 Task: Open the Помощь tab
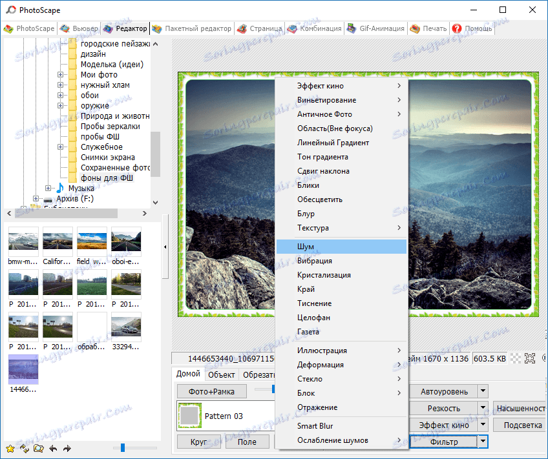tap(472, 28)
